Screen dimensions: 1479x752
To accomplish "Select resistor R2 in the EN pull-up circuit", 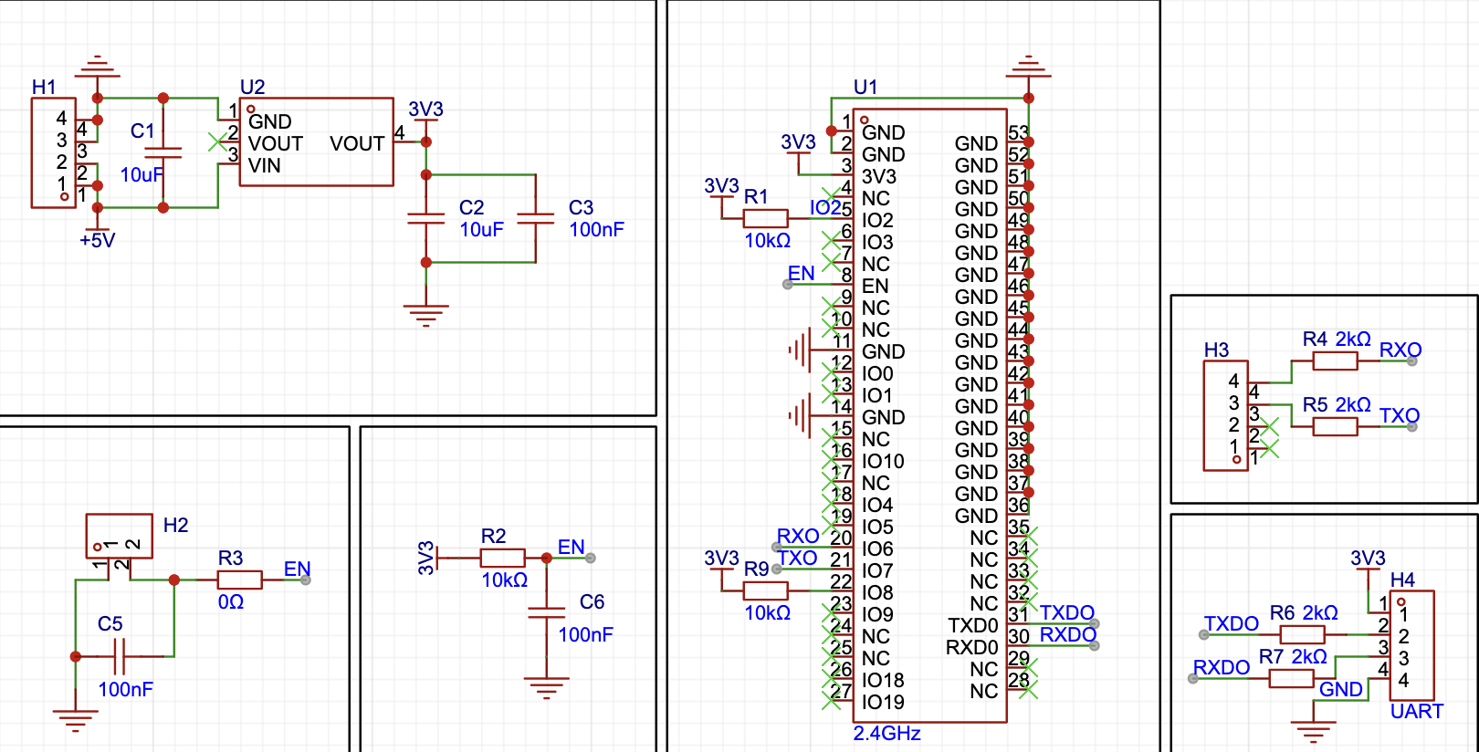I will pos(502,558).
